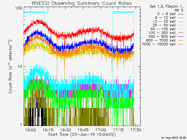Click the plot title 'RHESSI Observing Summary Count Rates'
187x140 pixels.
(82, 3)
